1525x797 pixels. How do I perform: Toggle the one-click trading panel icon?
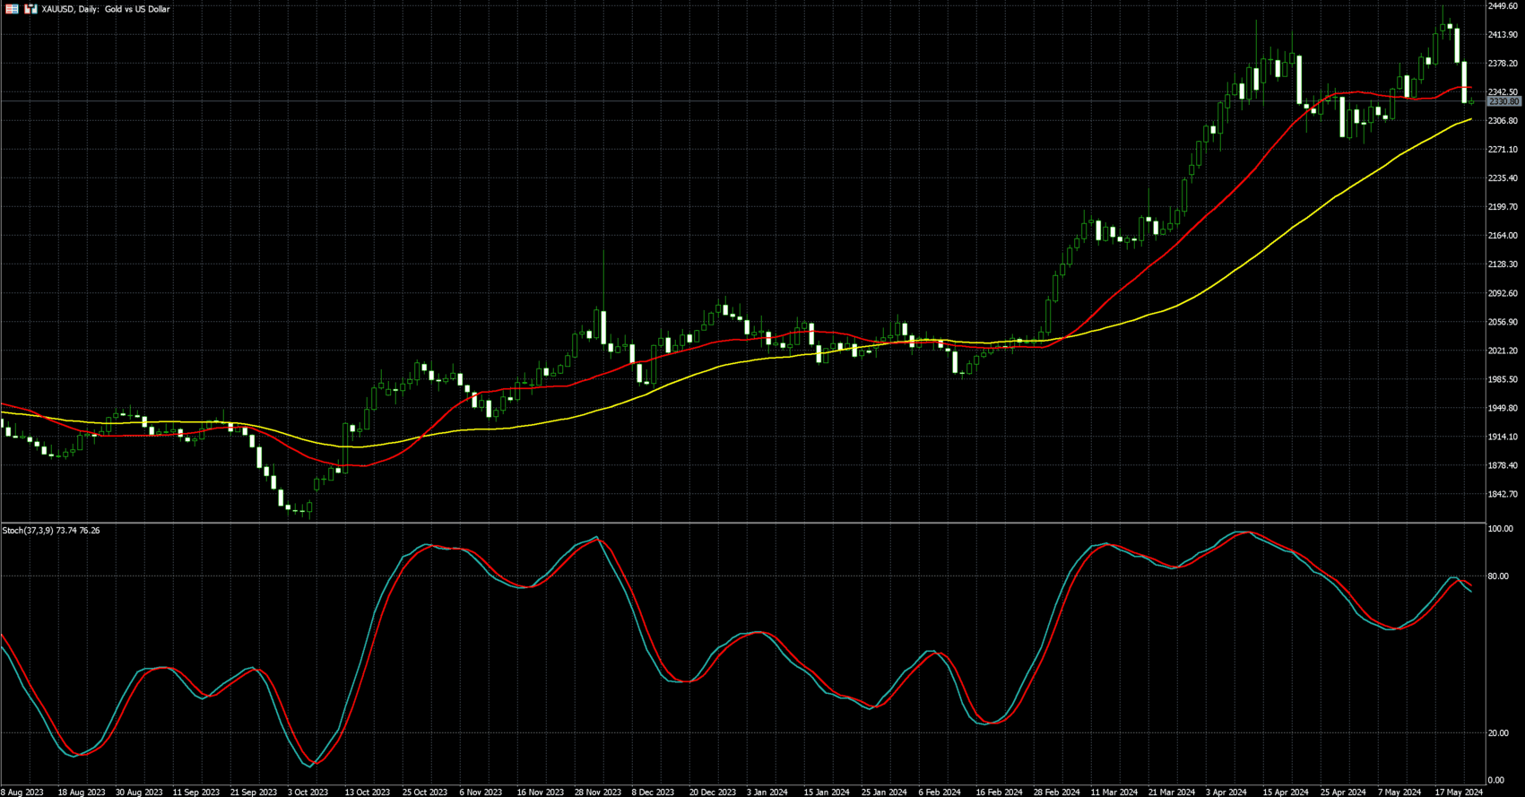[x=30, y=9]
